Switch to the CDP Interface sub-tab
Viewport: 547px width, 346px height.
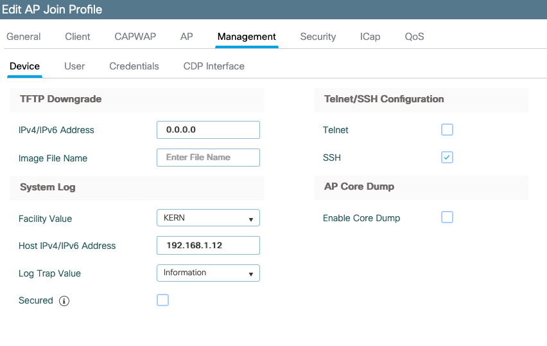(x=214, y=66)
